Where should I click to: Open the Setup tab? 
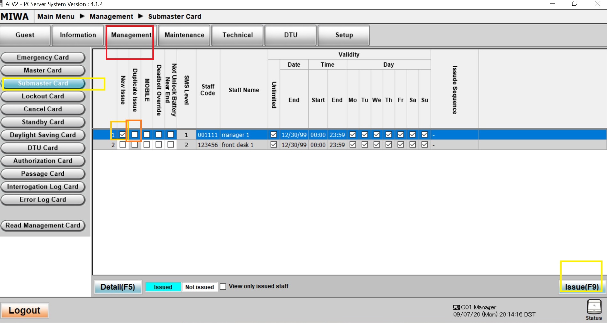coord(344,35)
